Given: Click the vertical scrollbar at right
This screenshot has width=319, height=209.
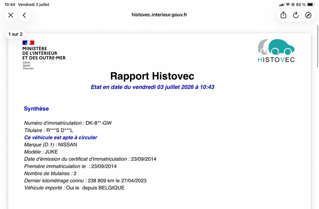Looking at the screenshot, I should point(317,46).
